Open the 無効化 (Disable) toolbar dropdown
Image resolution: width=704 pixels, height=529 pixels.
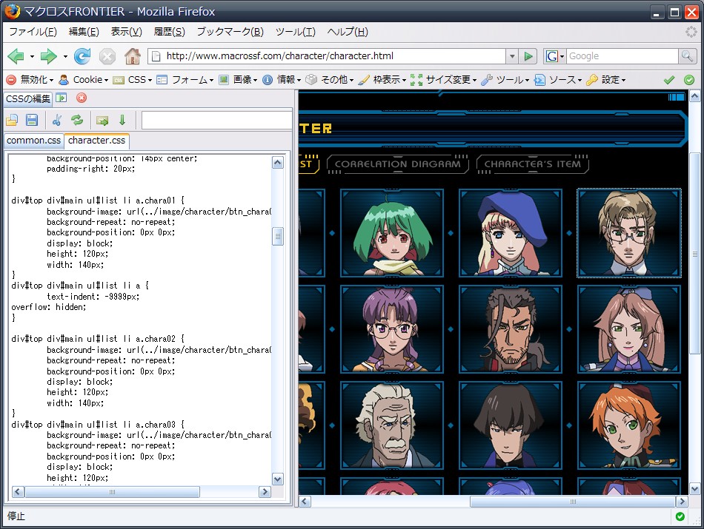click(x=30, y=80)
